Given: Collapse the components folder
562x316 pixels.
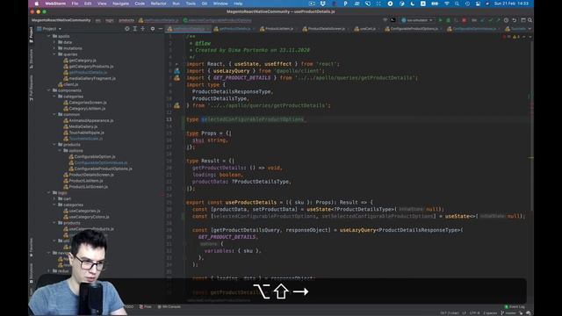Looking at the screenshot, I should point(49,90).
